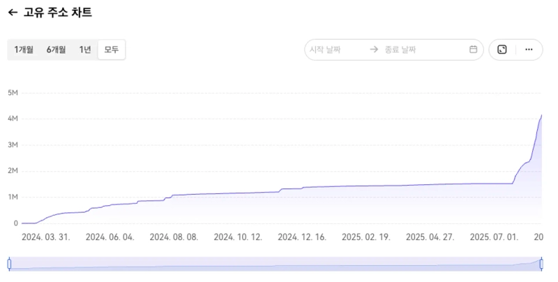Focus the 시작 날짜 start date field
558x282 pixels.
tap(336, 50)
